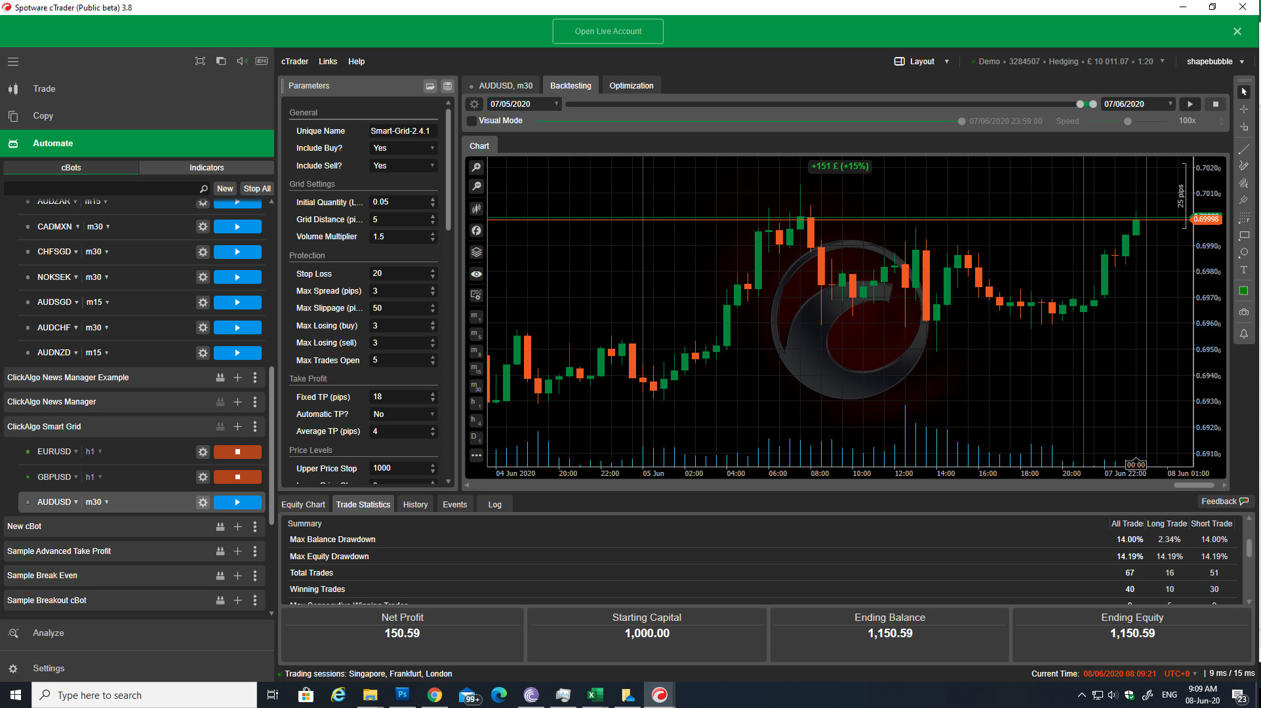Stop the backtest with stop button

coord(1215,104)
